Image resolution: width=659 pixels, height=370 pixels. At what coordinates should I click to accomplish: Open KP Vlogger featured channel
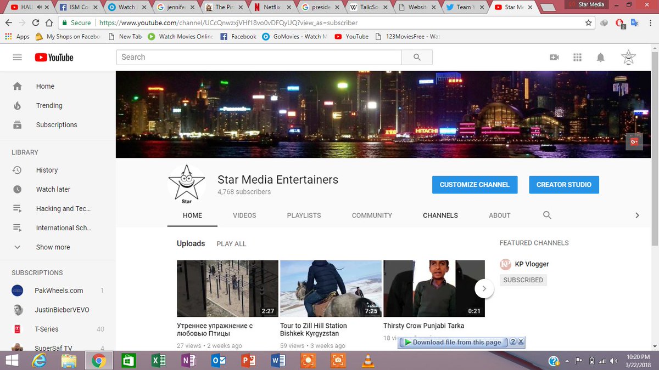[532, 264]
